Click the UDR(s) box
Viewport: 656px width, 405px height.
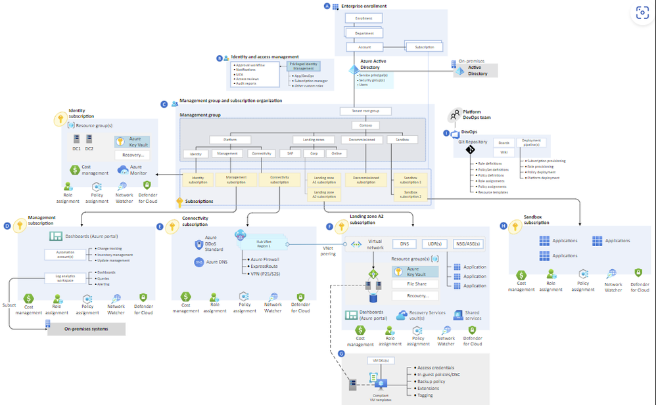pyautogui.click(x=434, y=244)
